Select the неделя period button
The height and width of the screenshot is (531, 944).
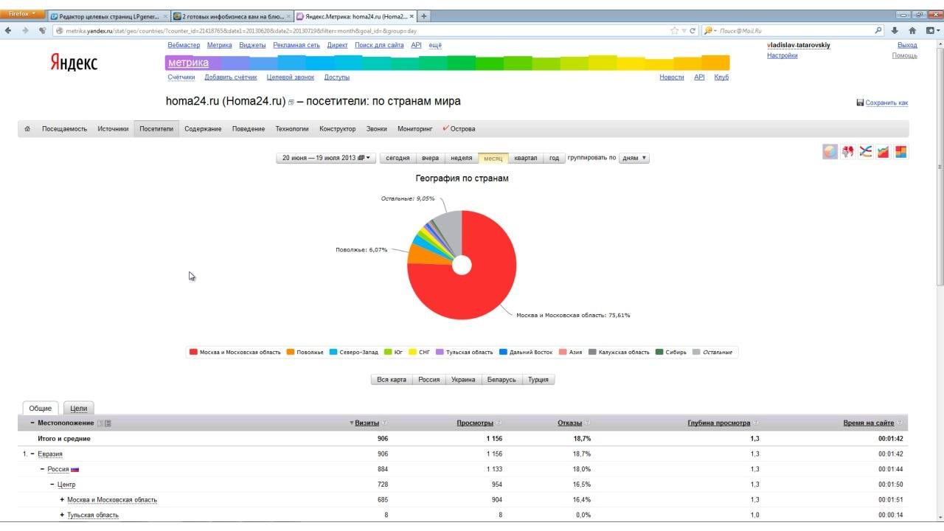(461, 158)
